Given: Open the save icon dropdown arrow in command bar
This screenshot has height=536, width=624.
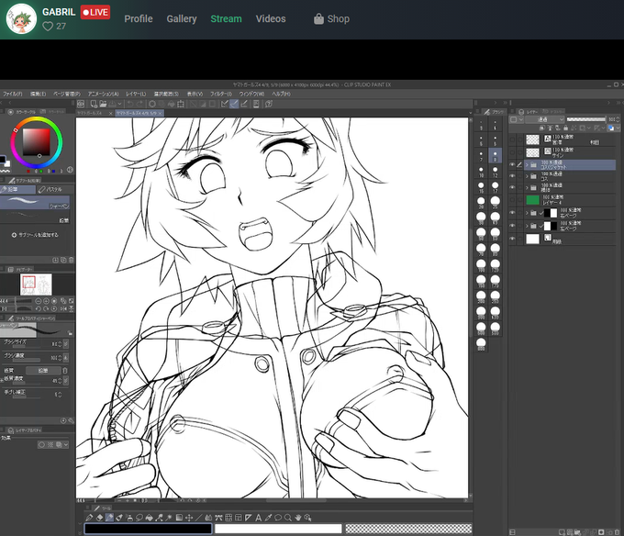Looking at the screenshot, I should point(120,104).
